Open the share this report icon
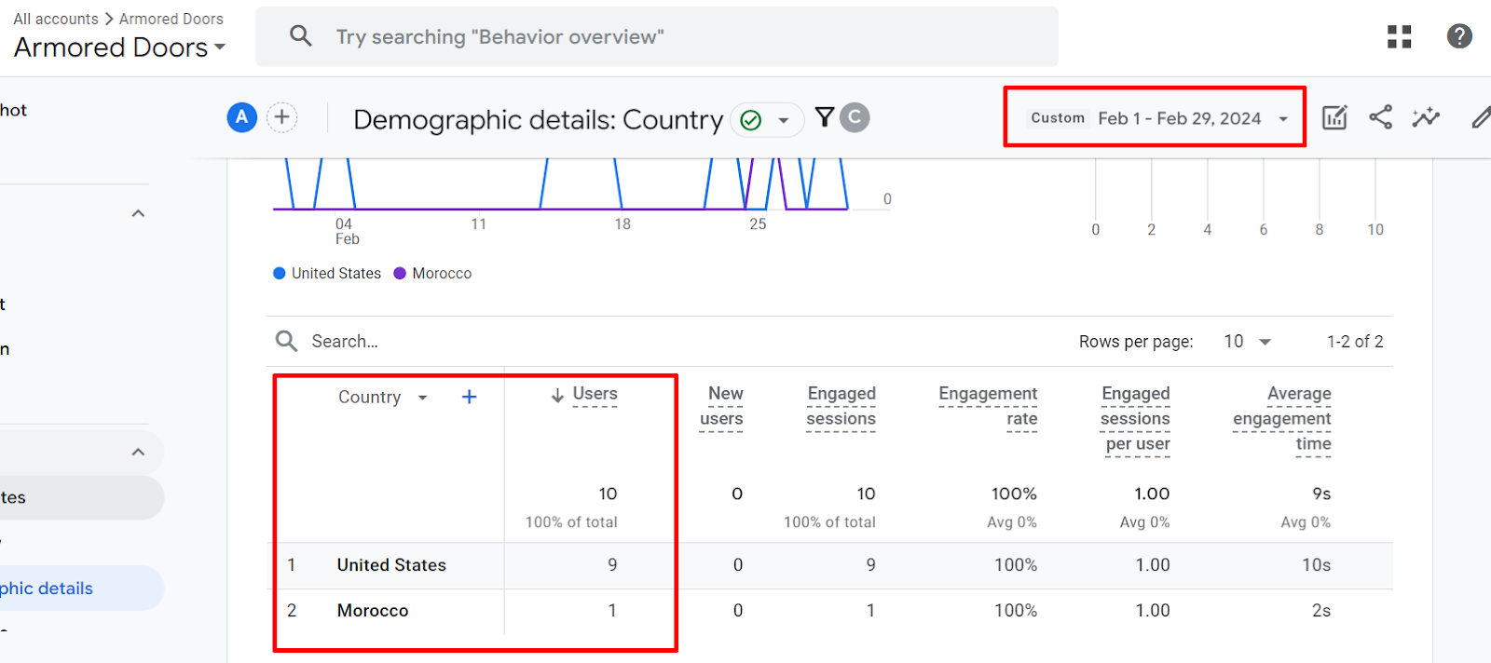Viewport: 1491px width, 663px height. click(x=1380, y=117)
